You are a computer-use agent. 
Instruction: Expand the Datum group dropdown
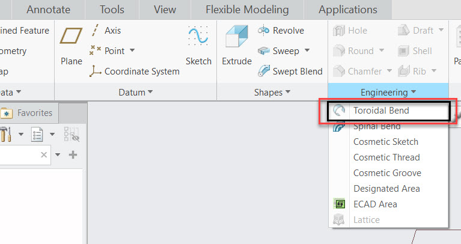click(x=135, y=92)
